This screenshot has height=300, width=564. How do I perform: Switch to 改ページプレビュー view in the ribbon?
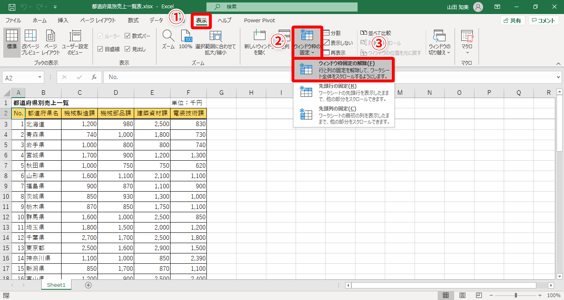(x=31, y=42)
